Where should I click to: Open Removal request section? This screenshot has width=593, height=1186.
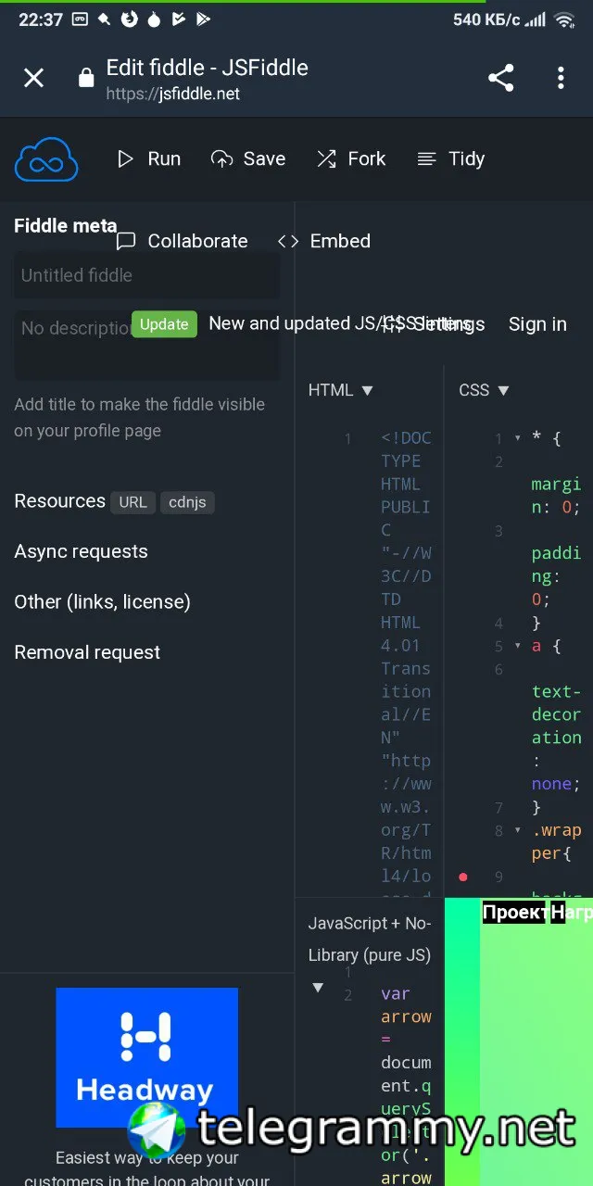87,652
